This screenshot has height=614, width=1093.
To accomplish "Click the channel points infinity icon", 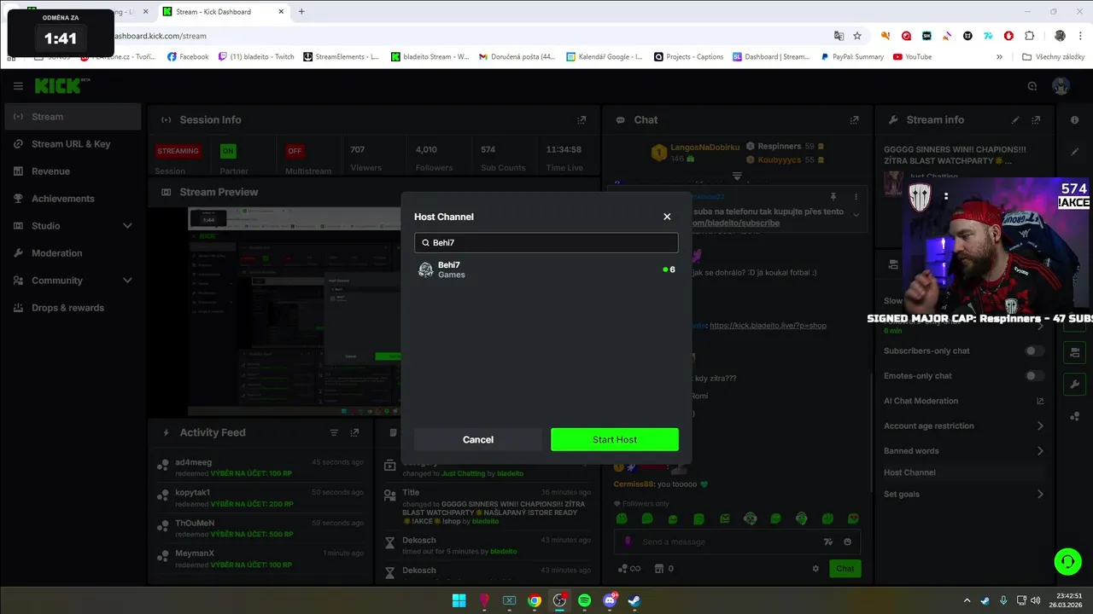I will [629, 569].
